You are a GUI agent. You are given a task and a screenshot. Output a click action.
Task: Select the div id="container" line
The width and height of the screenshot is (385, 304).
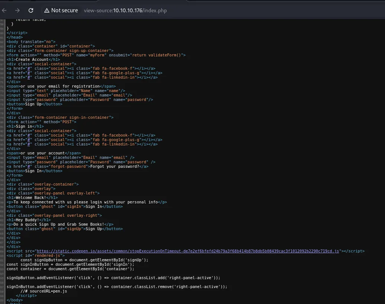[51, 46]
